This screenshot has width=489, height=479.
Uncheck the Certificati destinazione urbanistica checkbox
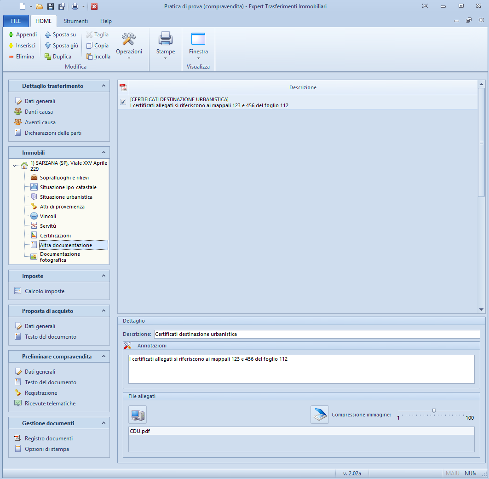pos(123,102)
